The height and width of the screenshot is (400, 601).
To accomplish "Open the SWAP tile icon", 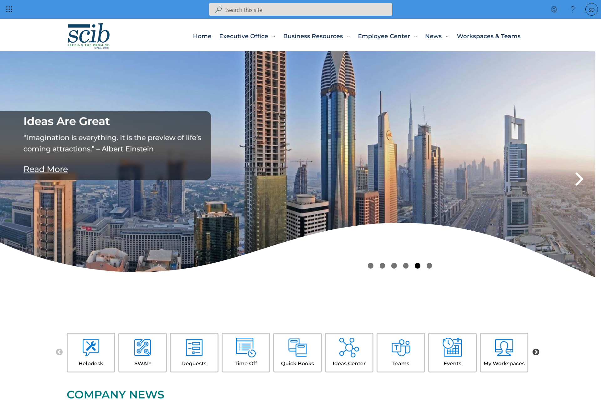I will coord(142,347).
